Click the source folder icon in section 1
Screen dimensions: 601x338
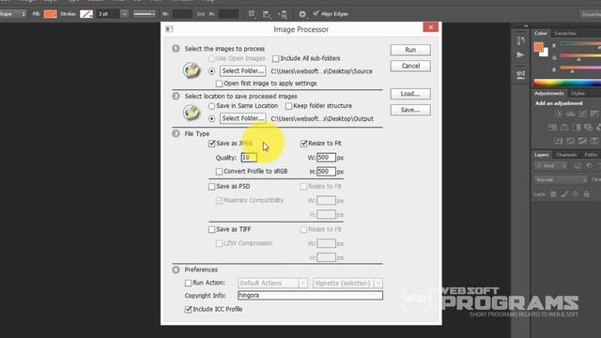click(192, 70)
